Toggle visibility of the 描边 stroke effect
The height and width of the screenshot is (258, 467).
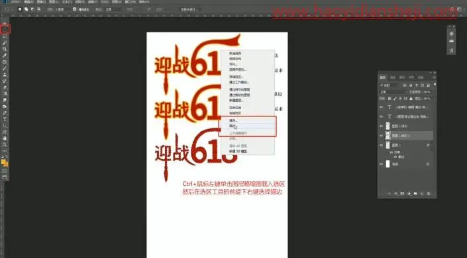395,157
